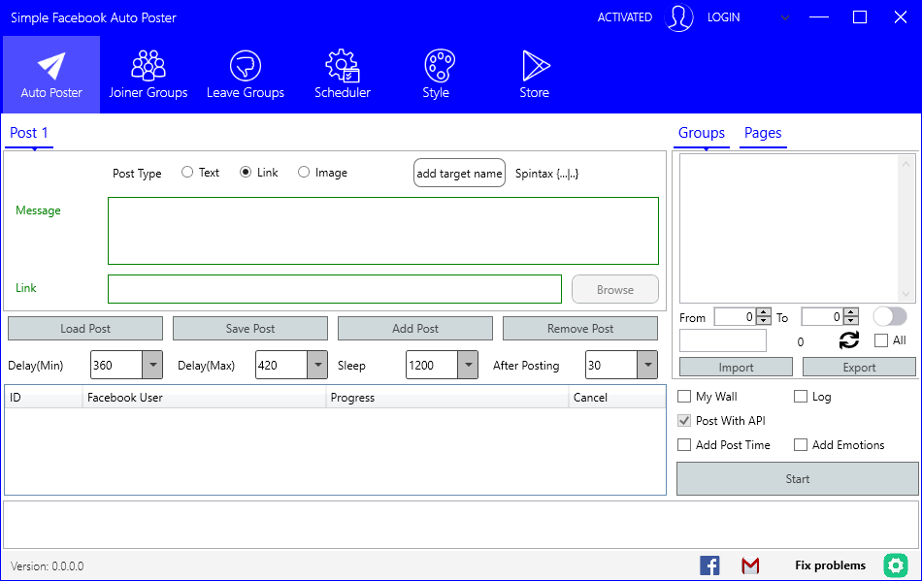922x581 pixels.
Task: Toggle the Post With API checkbox
Action: (x=684, y=421)
